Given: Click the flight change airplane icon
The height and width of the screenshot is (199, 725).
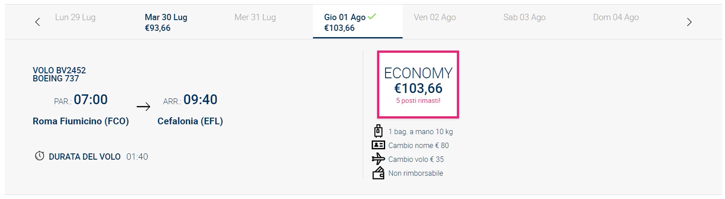Looking at the screenshot, I should (378, 159).
